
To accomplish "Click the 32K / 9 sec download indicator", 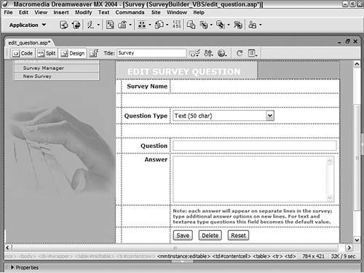I will point(343,256).
